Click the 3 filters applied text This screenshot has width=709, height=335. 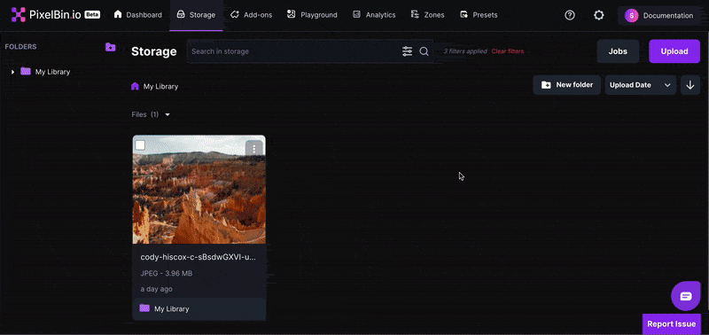click(464, 51)
